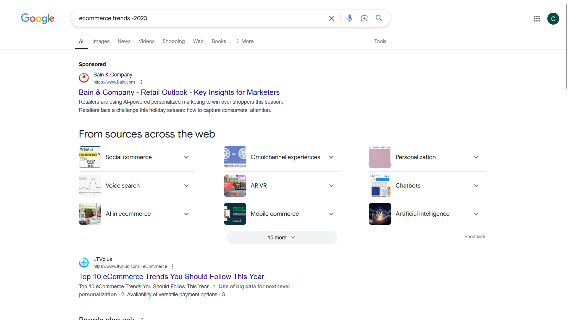Open the AR VR thumbnail image

tap(235, 185)
